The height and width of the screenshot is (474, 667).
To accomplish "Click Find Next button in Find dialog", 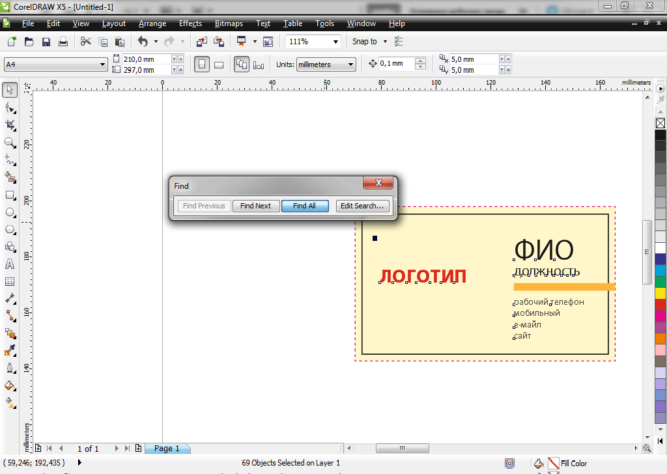I will (255, 206).
